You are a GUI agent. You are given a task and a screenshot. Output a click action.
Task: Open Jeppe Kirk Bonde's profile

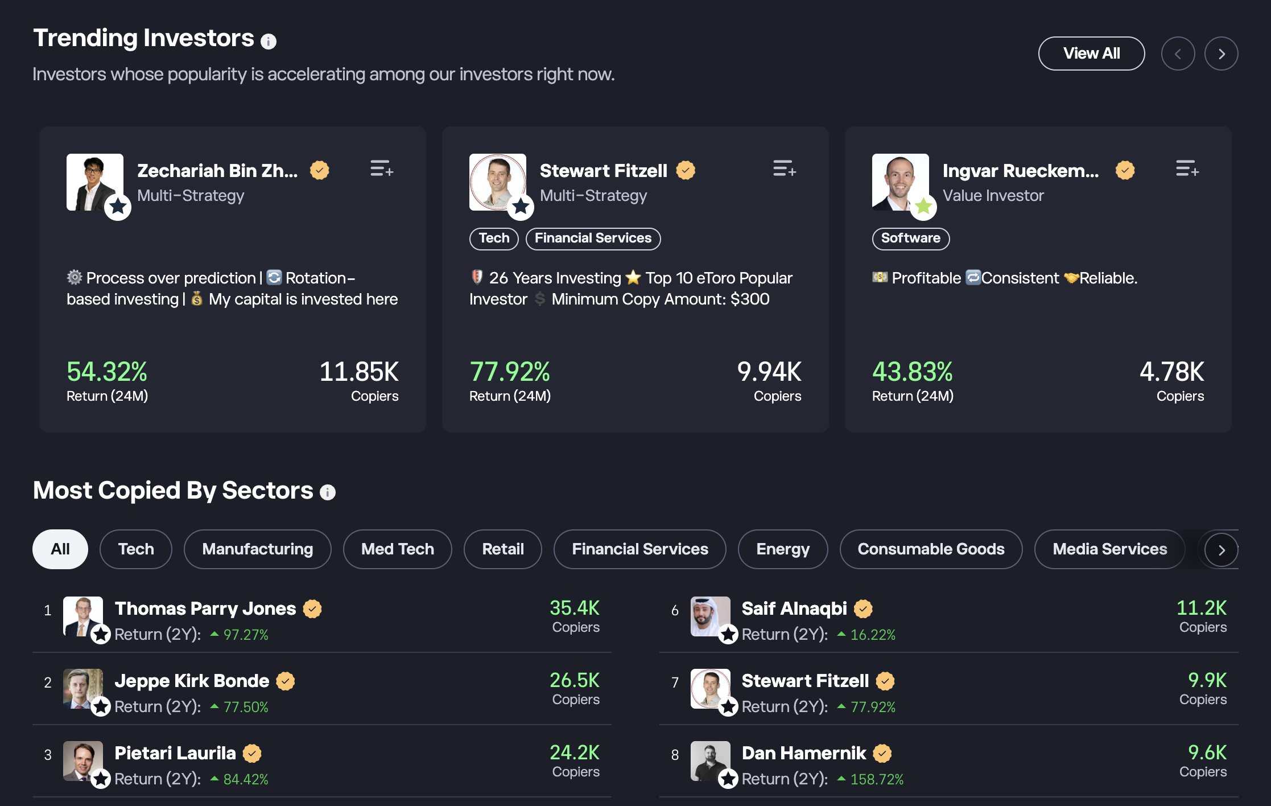click(192, 680)
